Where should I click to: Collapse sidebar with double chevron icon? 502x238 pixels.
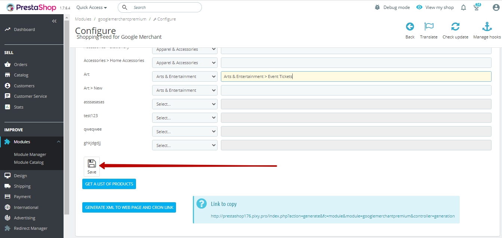pos(54,21)
